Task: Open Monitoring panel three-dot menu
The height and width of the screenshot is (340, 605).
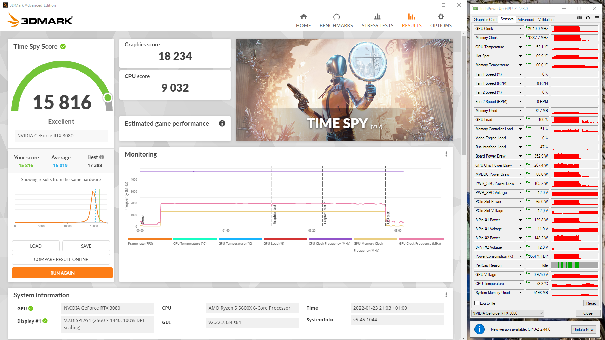Action: pos(446,154)
